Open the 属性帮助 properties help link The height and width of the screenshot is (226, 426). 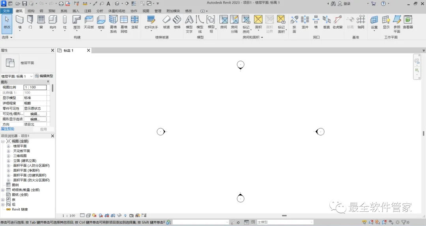[7, 129]
